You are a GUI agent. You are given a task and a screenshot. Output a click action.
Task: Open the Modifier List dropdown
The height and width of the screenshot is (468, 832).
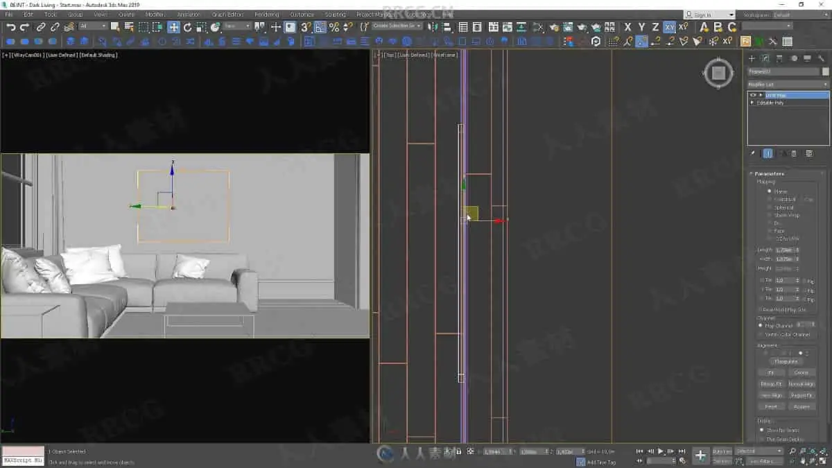click(788, 84)
